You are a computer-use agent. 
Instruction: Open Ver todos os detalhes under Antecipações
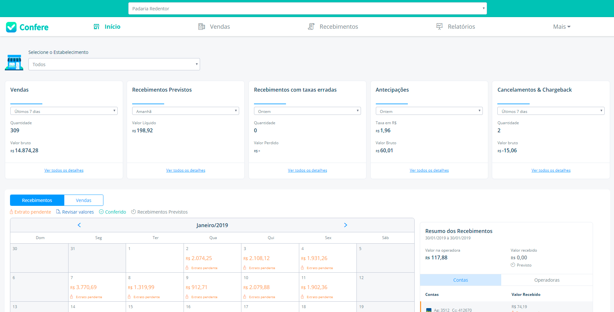(429, 170)
